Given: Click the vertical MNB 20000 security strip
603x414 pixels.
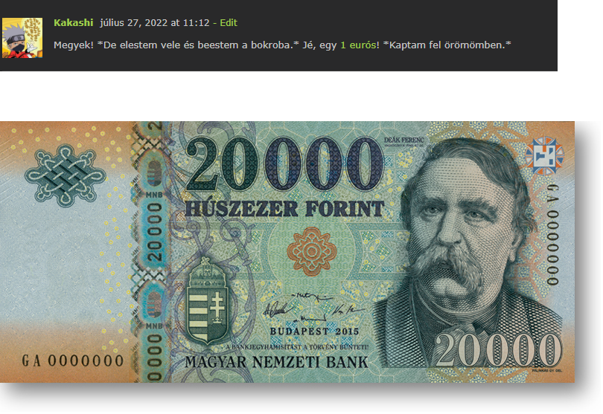Looking at the screenshot, I should 154,251.
